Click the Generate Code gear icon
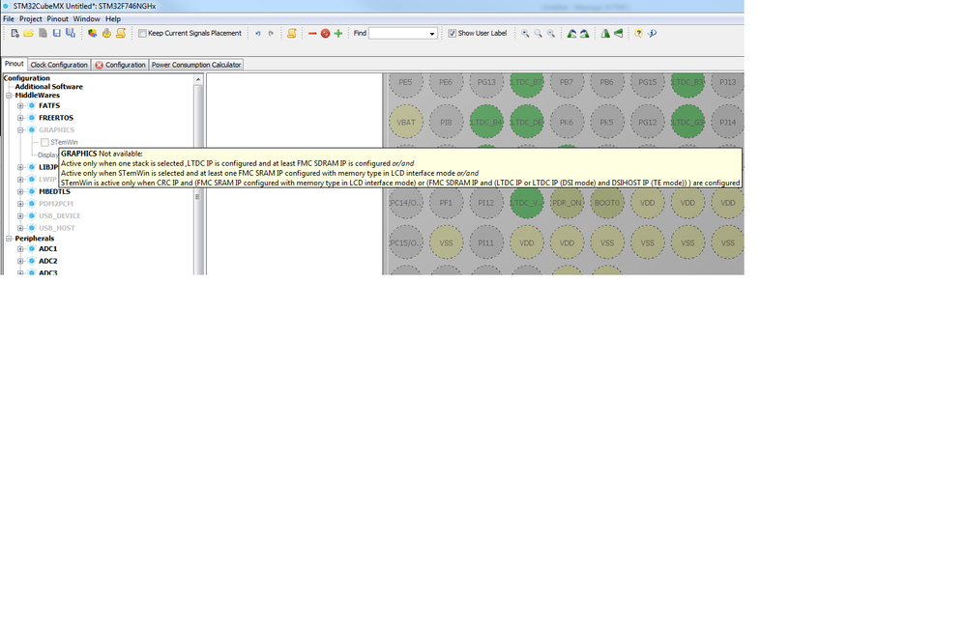Viewport: 965px width, 623px height. click(x=106, y=33)
